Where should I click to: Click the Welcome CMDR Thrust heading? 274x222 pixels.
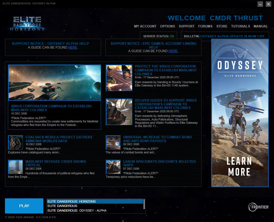click(x=215, y=18)
